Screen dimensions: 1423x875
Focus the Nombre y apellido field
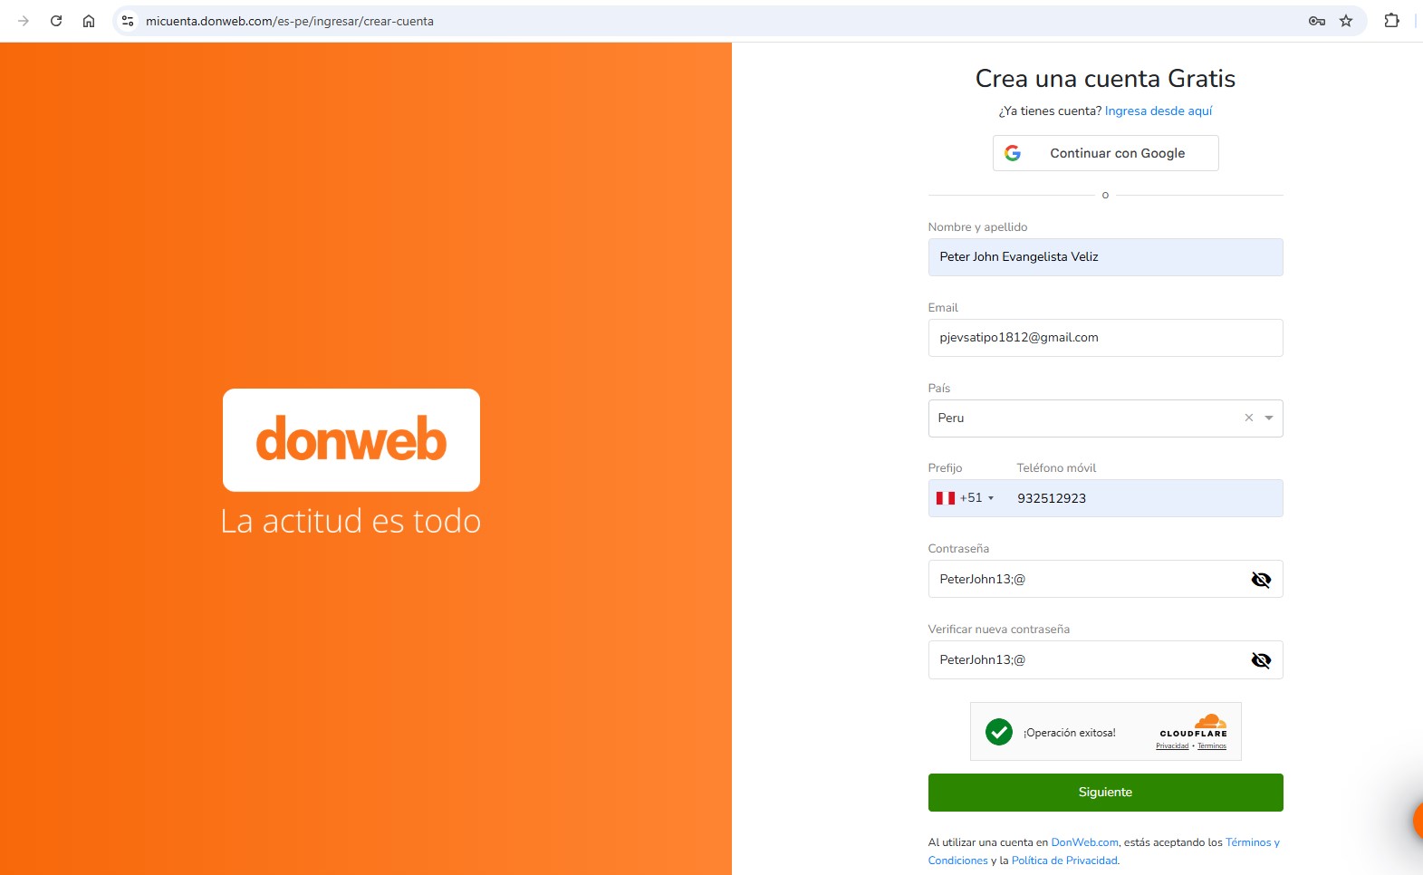(1106, 257)
